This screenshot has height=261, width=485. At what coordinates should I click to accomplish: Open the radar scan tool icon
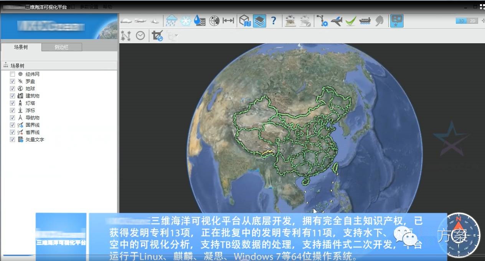(214, 21)
